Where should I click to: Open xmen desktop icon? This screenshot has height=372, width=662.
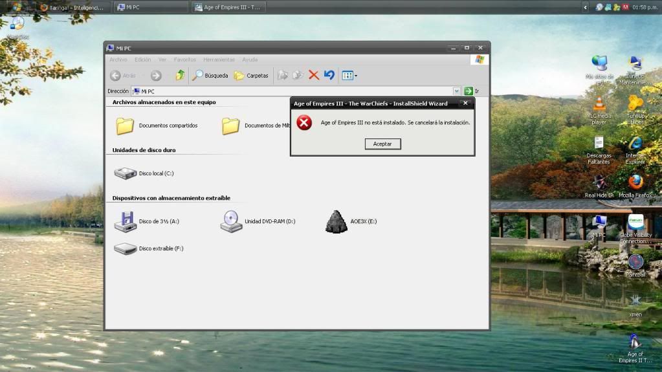coord(635,305)
